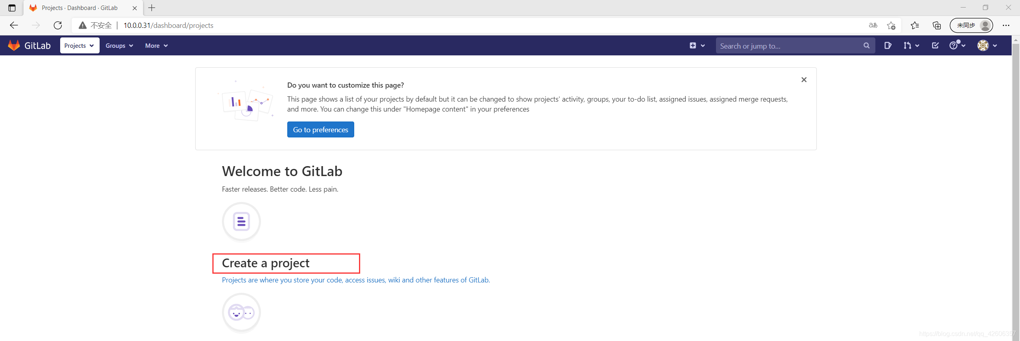
Task: Click "Do you want to customize this page?" text
Action: pyautogui.click(x=345, y=85)
